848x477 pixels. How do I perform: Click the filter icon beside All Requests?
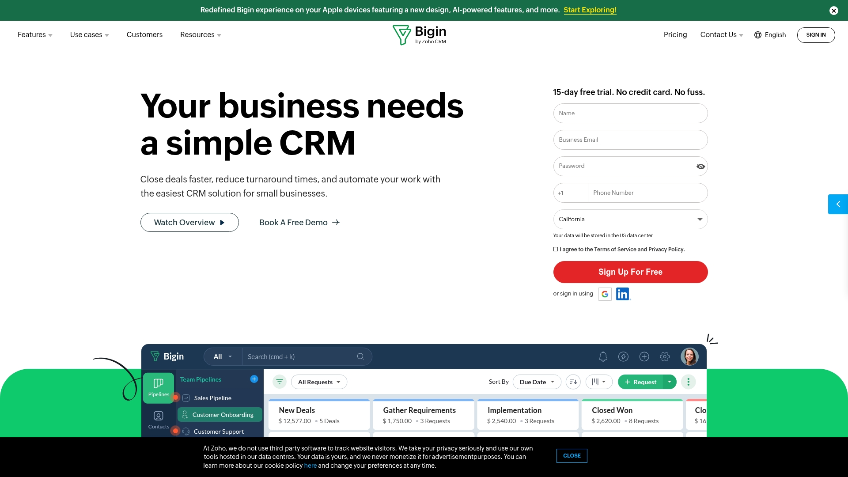[x=280, y=382]
